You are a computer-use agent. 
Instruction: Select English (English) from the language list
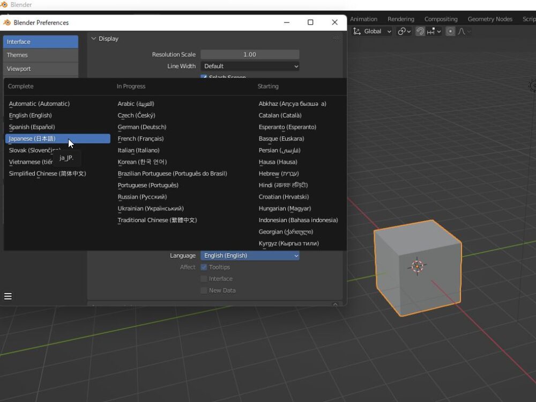point(58,115)
